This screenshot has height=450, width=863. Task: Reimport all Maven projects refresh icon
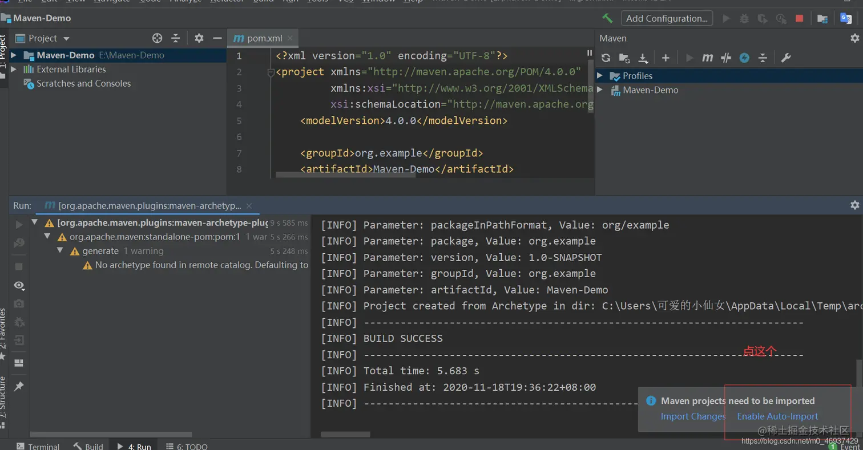(606, 58)
